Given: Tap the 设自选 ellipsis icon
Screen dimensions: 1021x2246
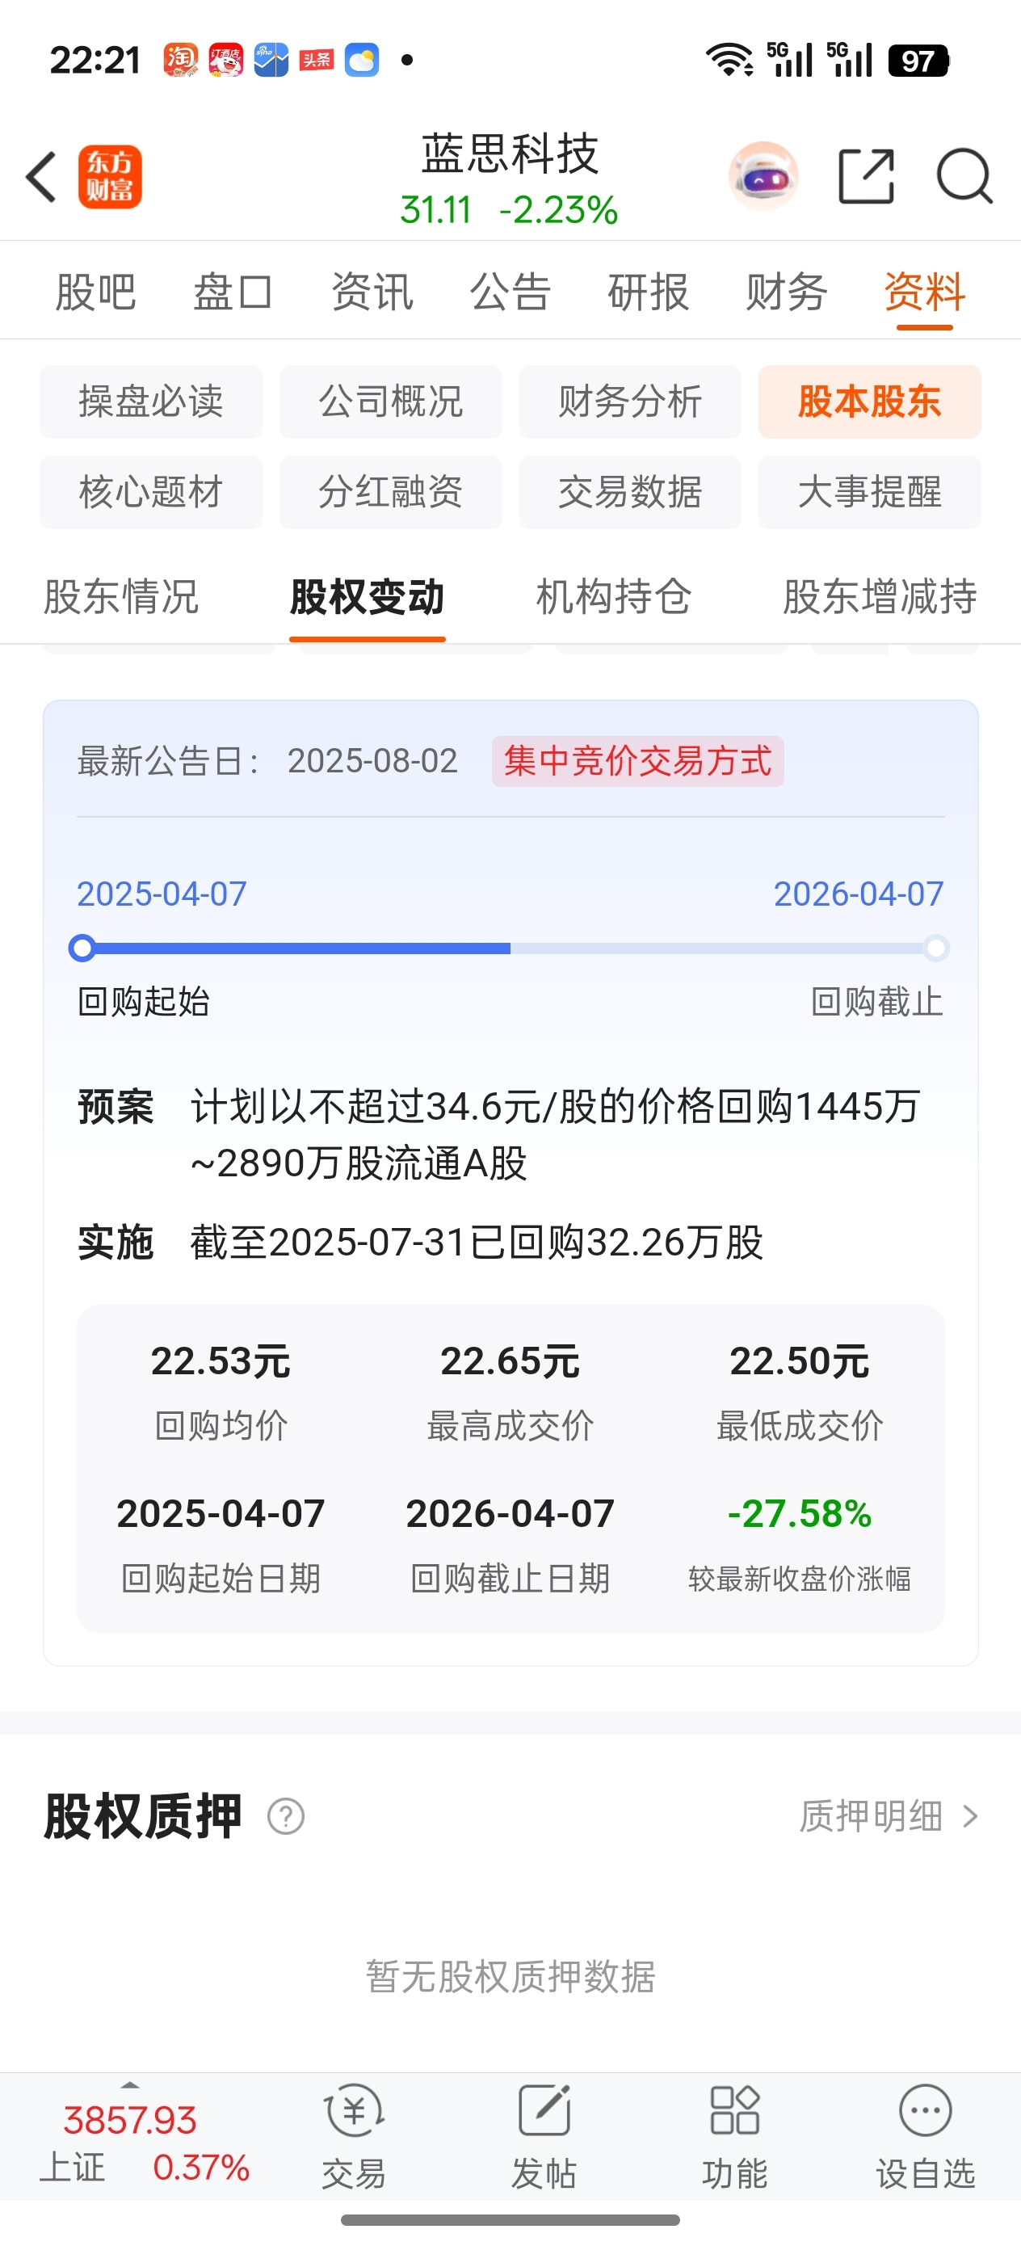Looking at the screenshot, I should pos(925,2110).
